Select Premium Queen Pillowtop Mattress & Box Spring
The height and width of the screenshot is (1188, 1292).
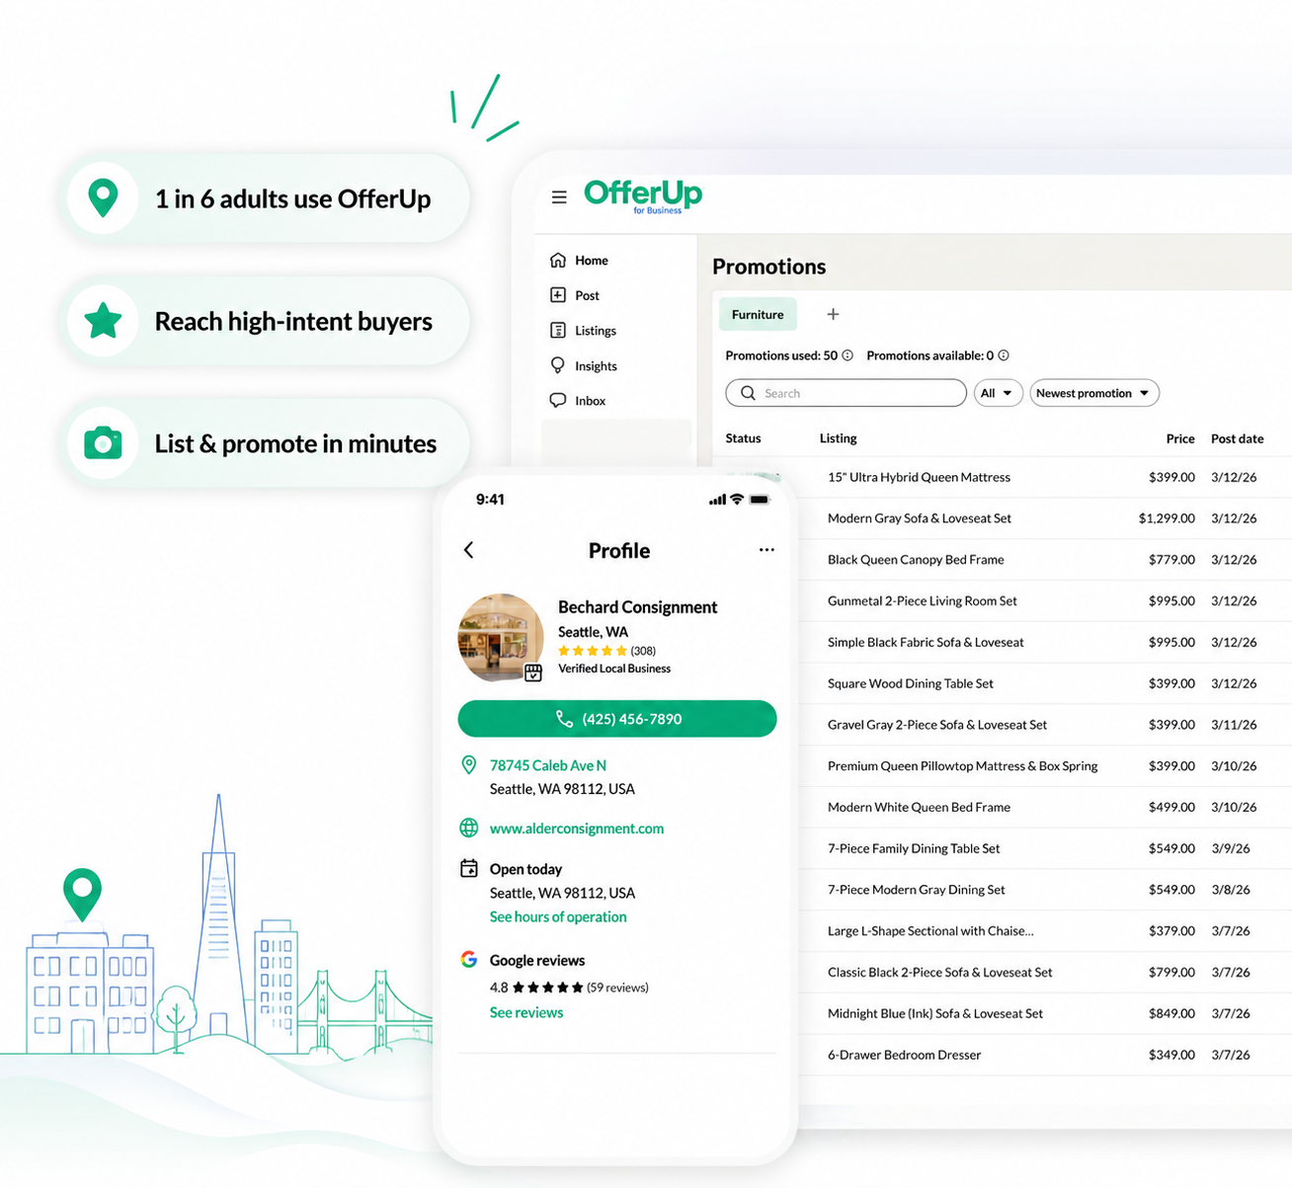[963, 766]
